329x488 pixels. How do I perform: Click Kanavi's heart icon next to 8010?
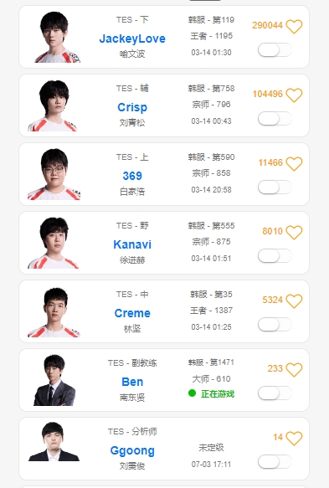[294, 232]
